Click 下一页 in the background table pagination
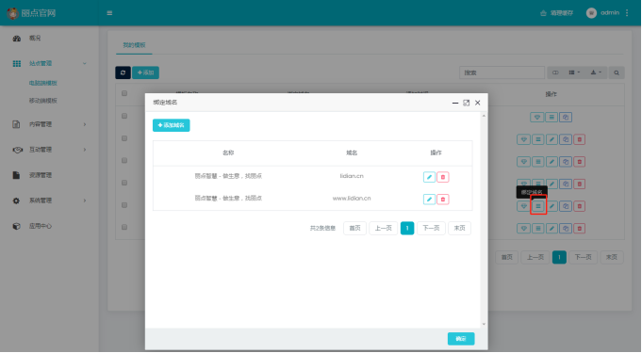This screenshot has height=353, width=642. [583, 257]
